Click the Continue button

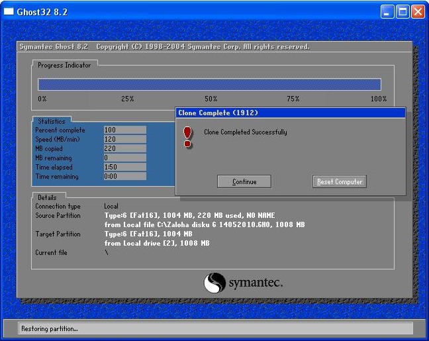pos(244,181)
